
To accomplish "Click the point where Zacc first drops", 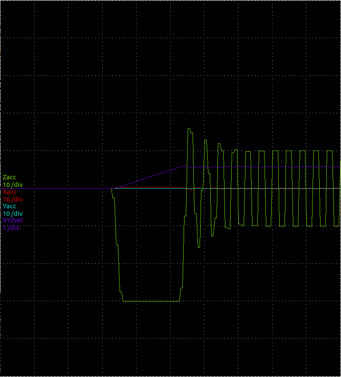I will pyautogui.click(x=112, y=190).
